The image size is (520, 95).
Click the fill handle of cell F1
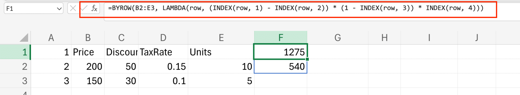(x=307, y=59)
